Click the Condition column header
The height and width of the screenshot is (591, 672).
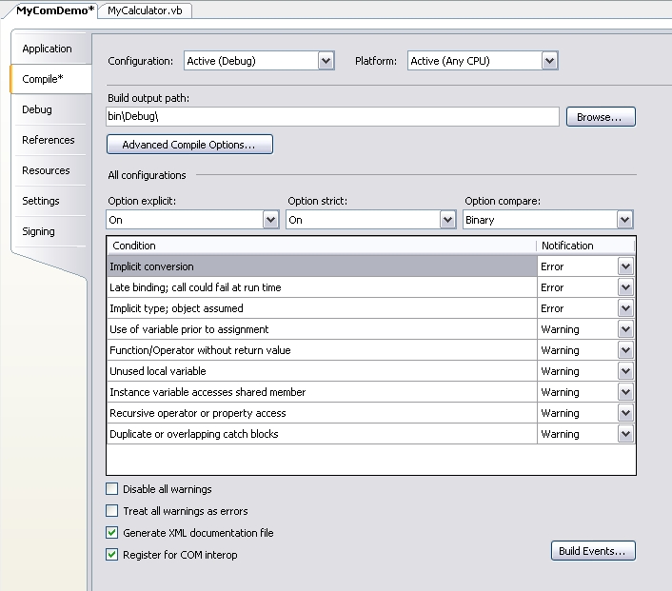(x=322, y=246)
